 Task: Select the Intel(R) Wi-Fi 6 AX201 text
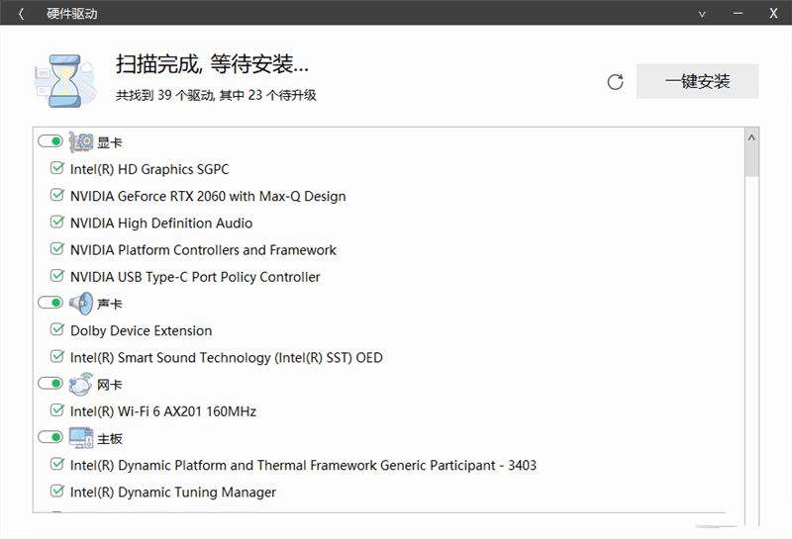[163, 411]
